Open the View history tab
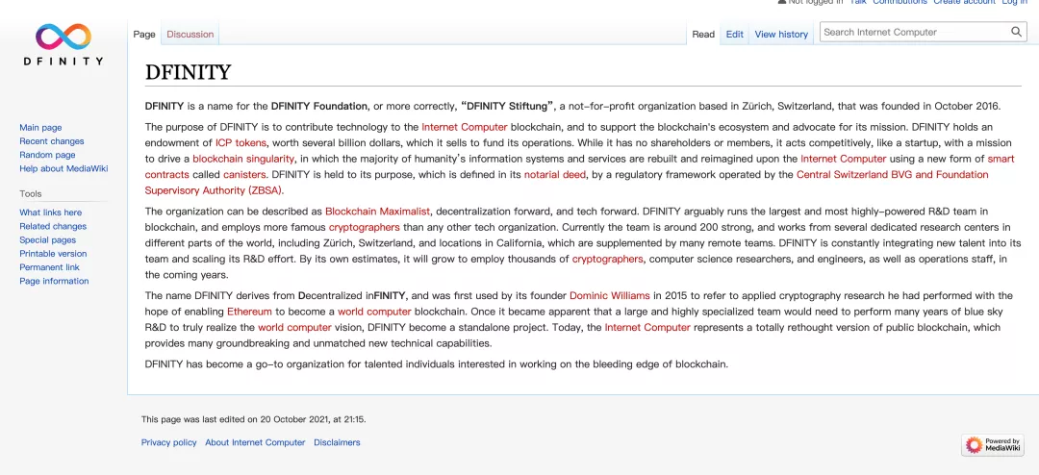This screenshot has height=475, width=1039. click(x=781, y=35)
